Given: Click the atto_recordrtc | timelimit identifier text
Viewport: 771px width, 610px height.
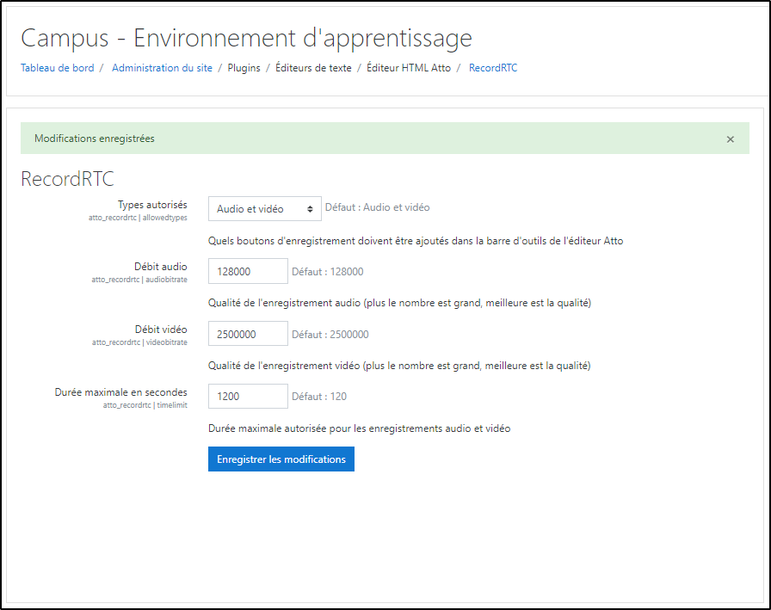Looking at the screenshot, I should (x=145, y=404).
